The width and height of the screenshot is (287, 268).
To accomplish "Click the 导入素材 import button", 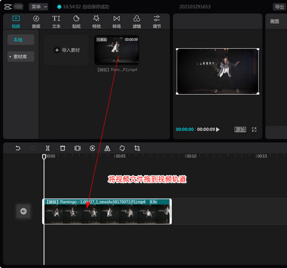I will 66,50.
